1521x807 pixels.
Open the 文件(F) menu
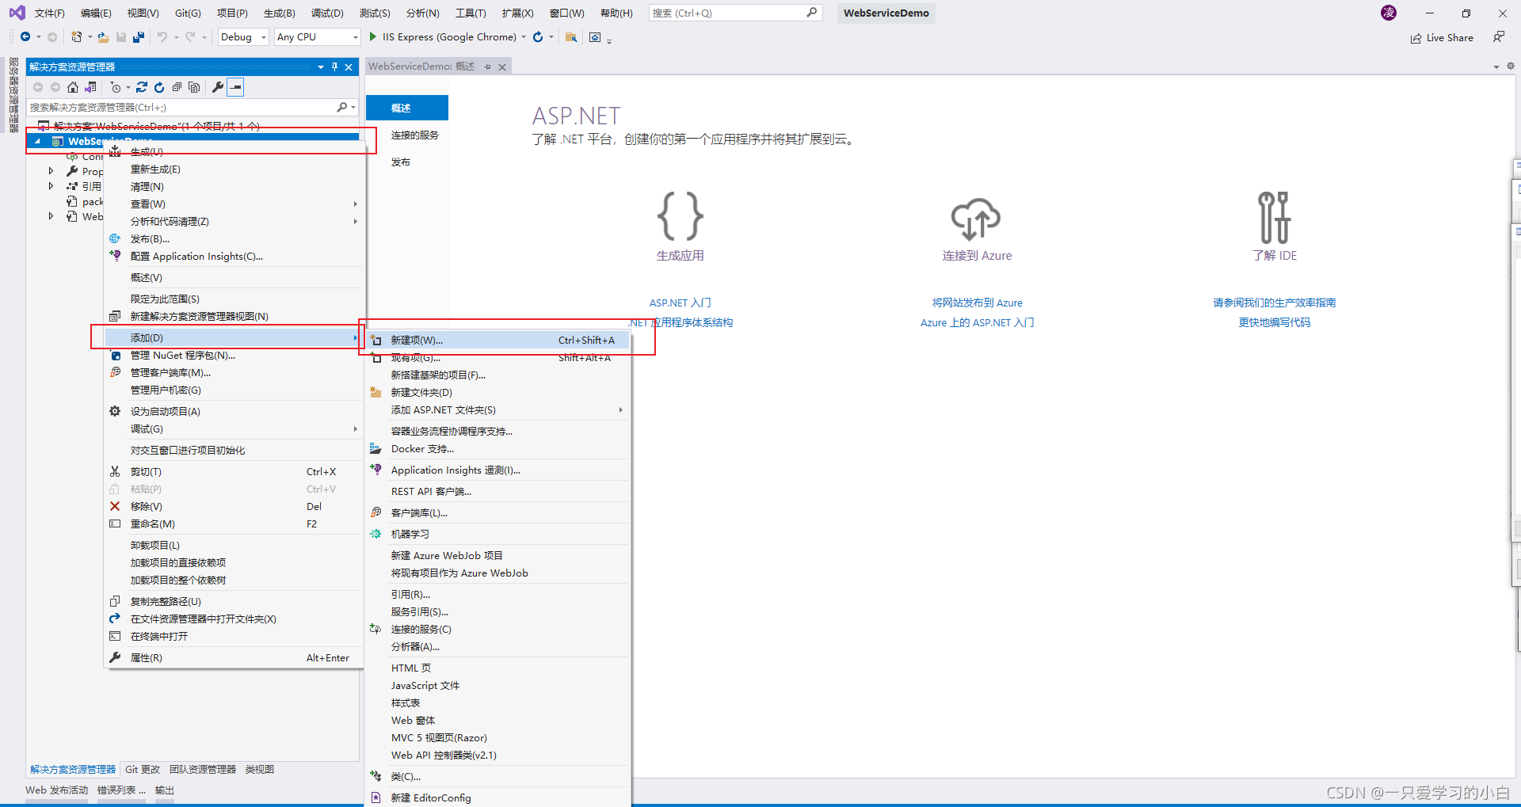click(x=49, y=13)
